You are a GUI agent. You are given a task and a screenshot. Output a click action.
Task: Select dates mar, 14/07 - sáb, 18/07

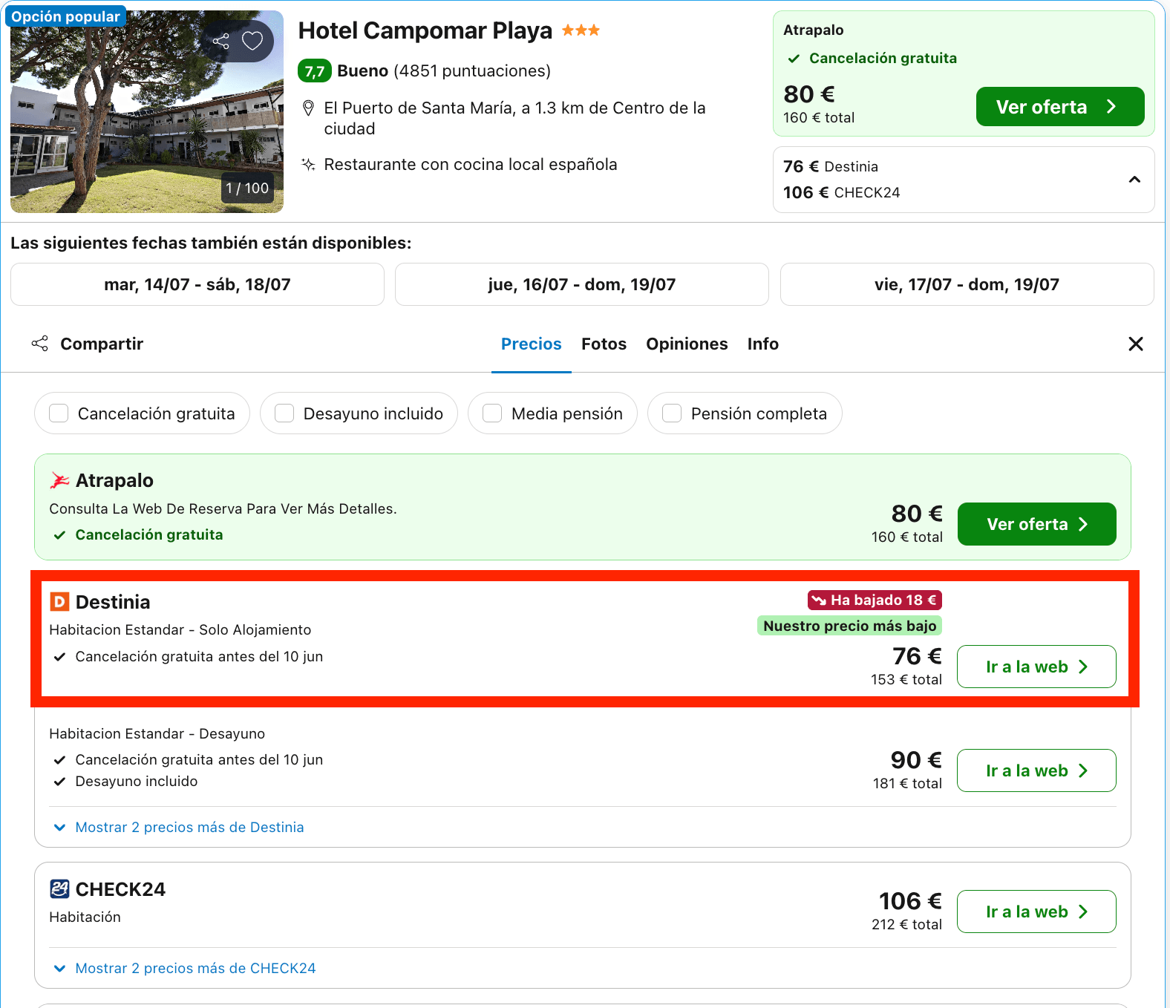coord(197,284)
